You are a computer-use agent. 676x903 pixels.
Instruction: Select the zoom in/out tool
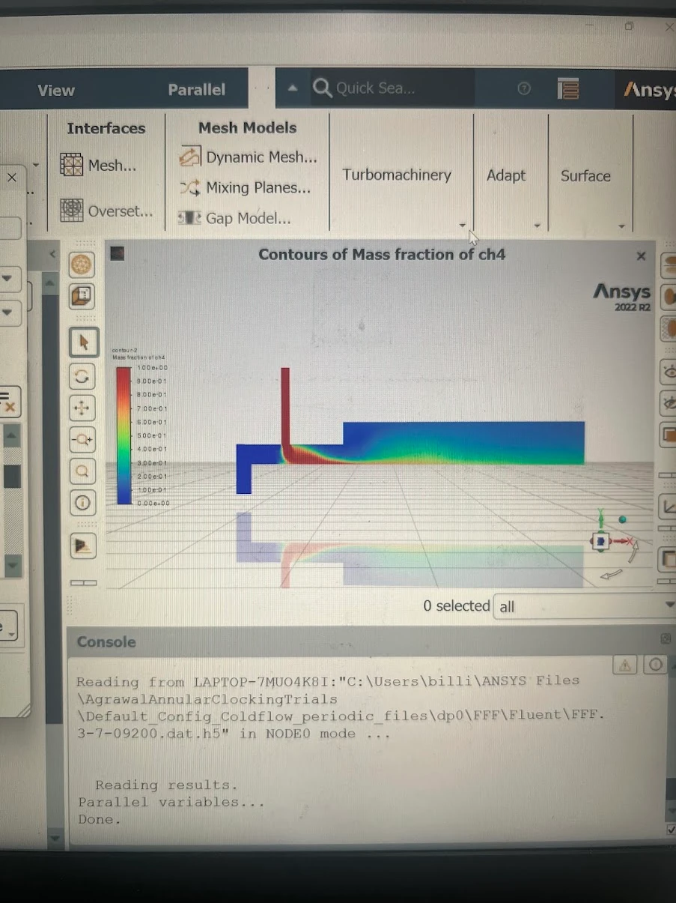click(82, 440)
